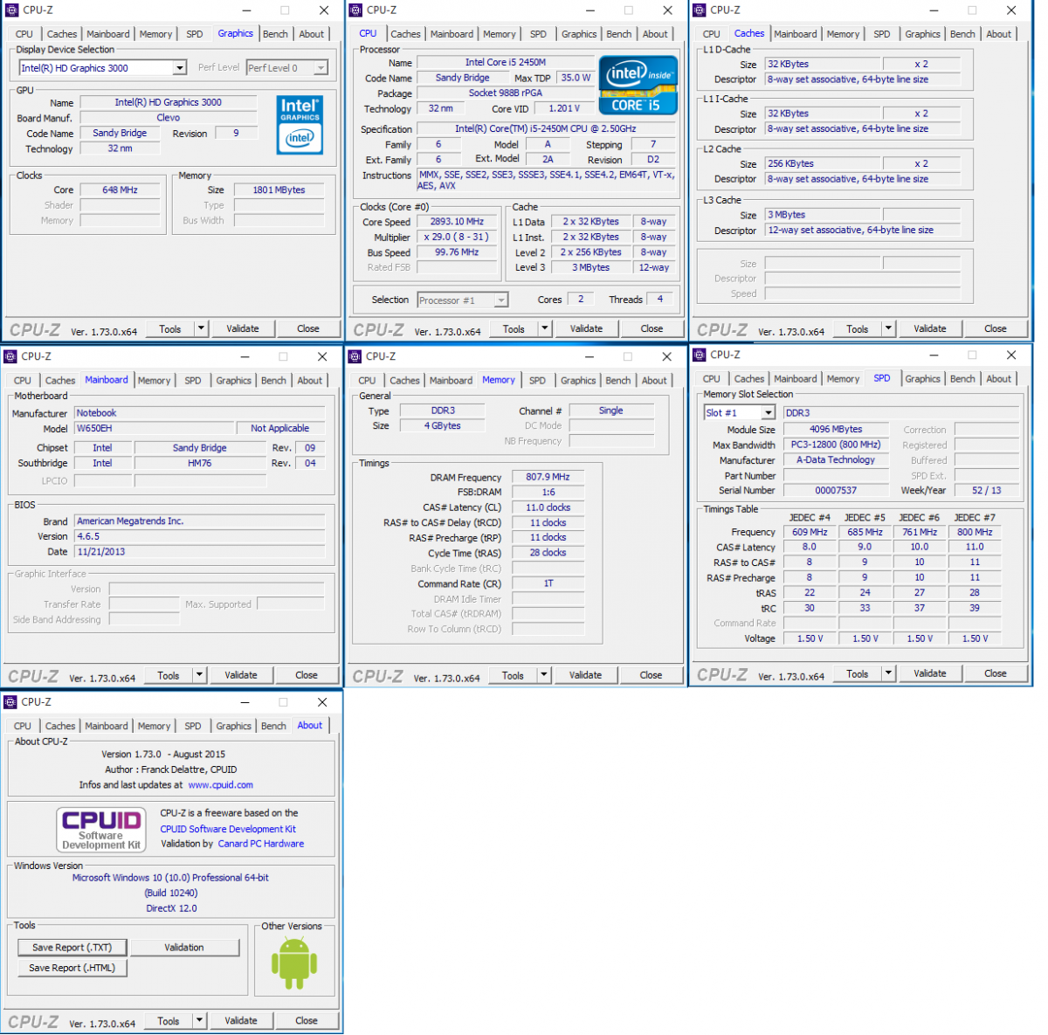Image resolution: width=1048 pixels, height=1035 pixels.
Task: Select Graphics tab in Memory window
Action: pyautogui.click(x=578, y=381)
